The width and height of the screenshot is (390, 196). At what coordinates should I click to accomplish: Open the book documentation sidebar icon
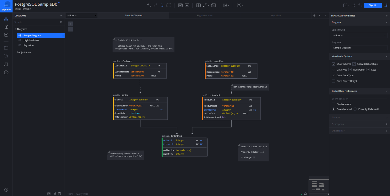[x=6, y=48]
